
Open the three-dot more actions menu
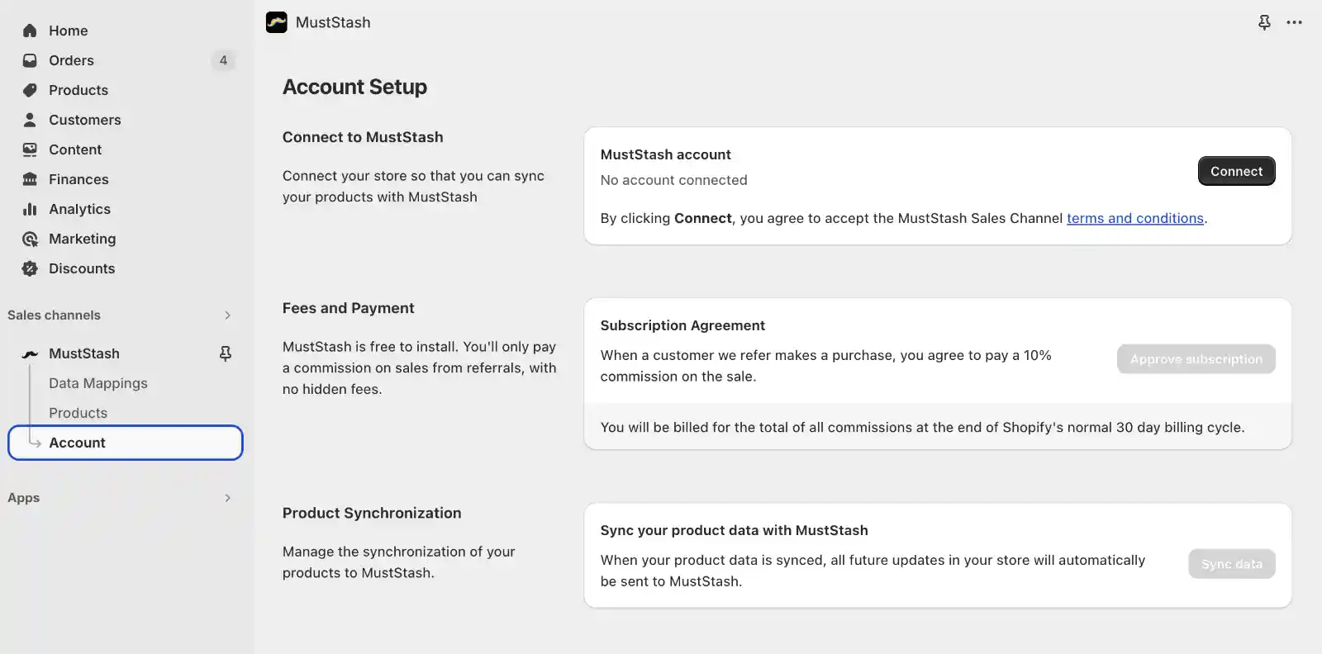pyautogui.click(x=1294, y=22)
